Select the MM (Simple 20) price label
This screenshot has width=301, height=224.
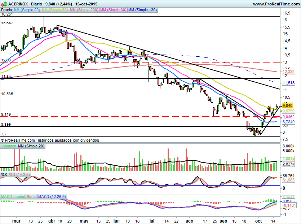(x=27, y=10)
